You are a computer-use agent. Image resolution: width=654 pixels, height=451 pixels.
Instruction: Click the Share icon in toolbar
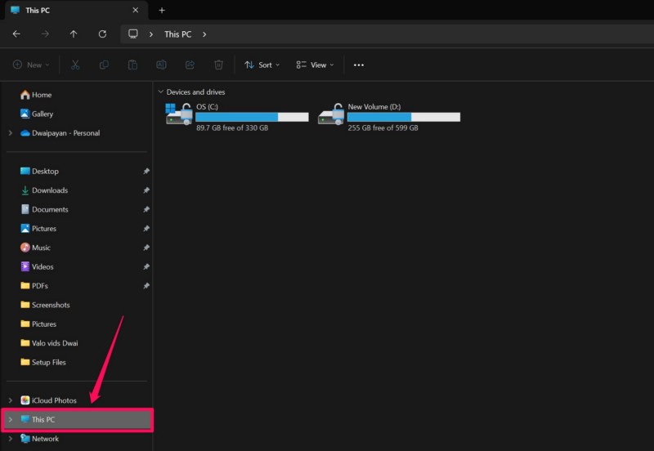190,65
